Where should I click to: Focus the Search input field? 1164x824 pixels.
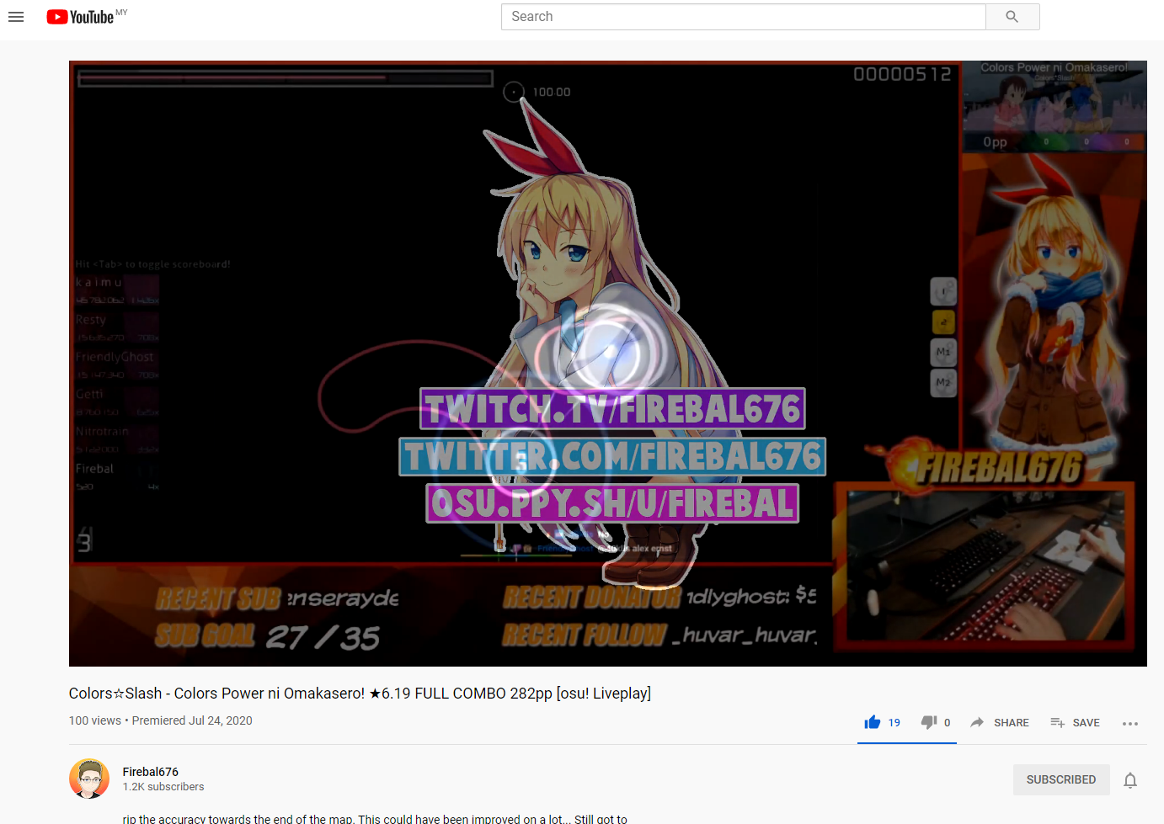pos(743,17)
